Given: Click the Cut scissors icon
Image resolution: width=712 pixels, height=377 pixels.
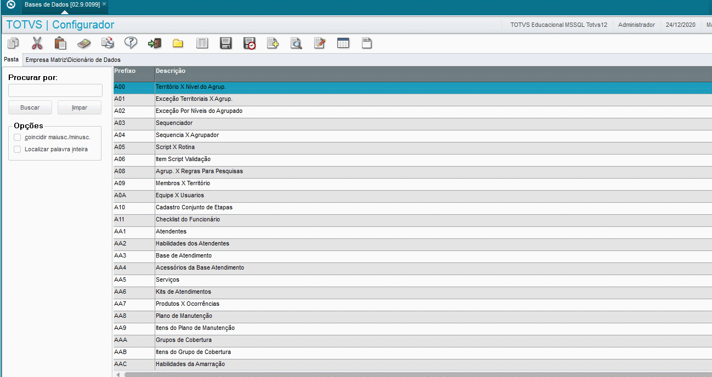Looking at the screenshot, I should 37,43.
